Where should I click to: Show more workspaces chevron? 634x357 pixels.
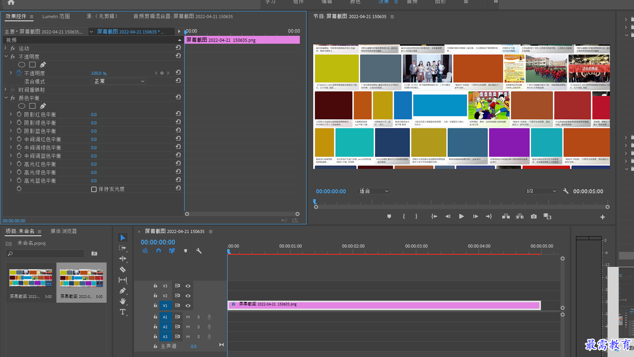(x=496, y=2)
